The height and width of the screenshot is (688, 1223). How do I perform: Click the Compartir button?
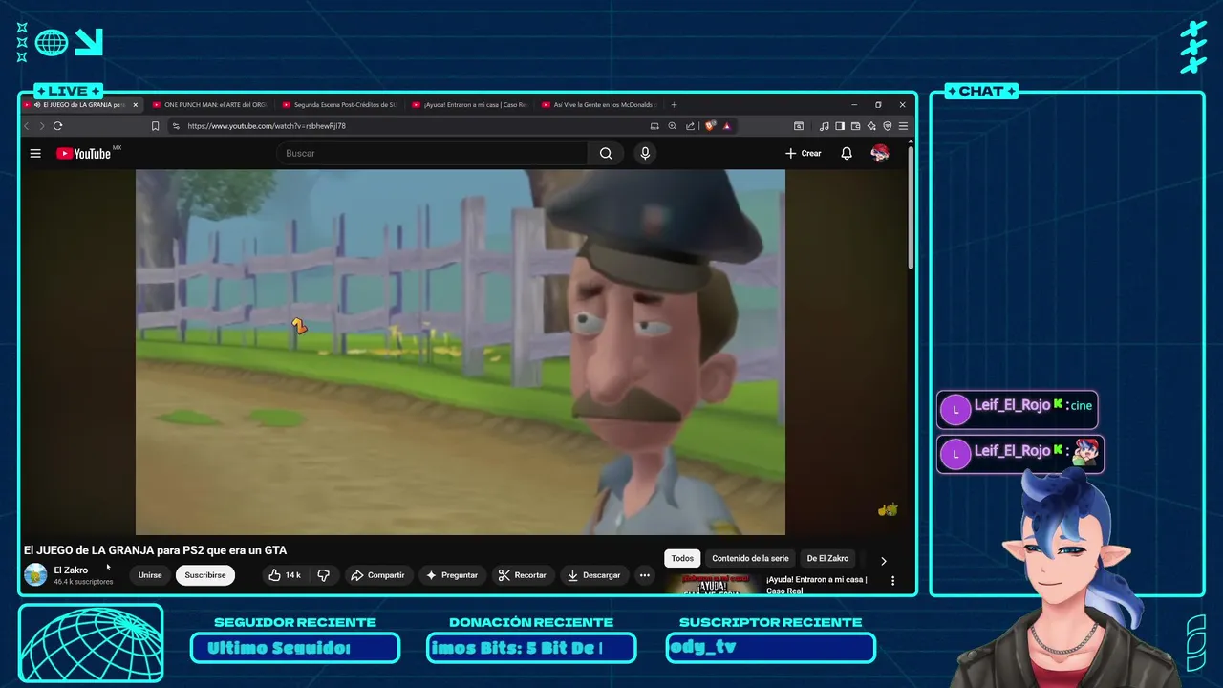click(x=377, y=575)
